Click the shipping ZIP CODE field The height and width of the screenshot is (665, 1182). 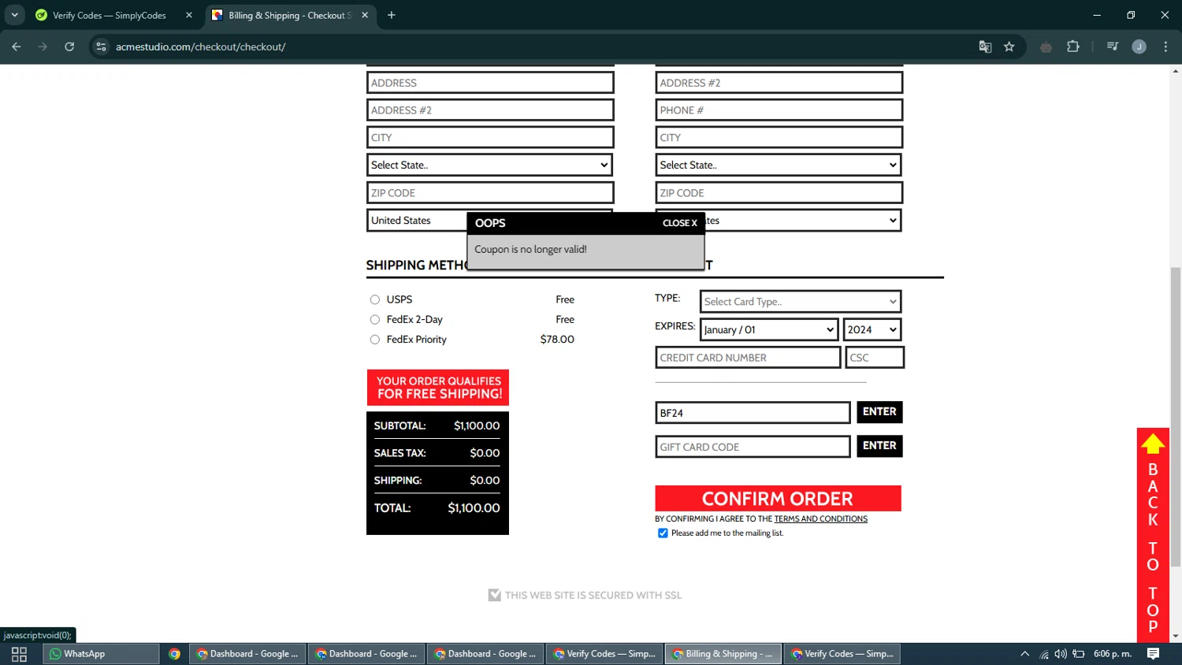(x=779, y=193)
